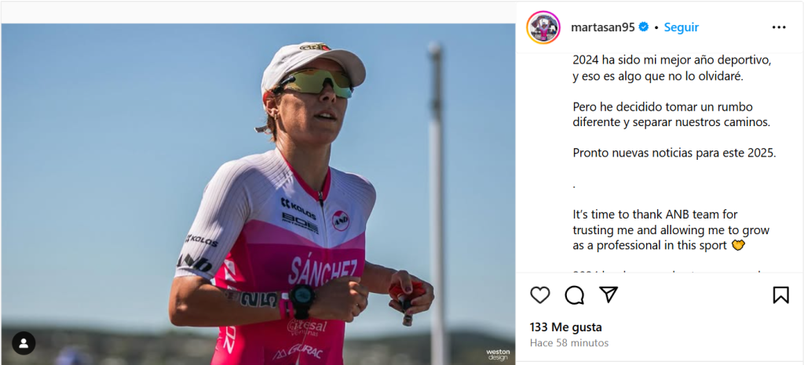Screen dimensions: 804x365
Task: Show tagged people icon on the photo
Action: tap(24, 343)
